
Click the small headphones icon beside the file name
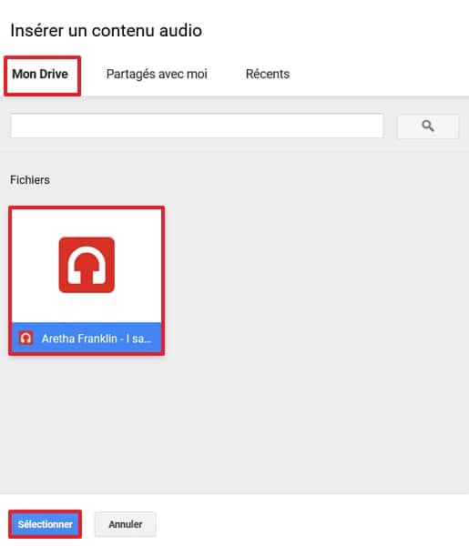pos(25,338)
